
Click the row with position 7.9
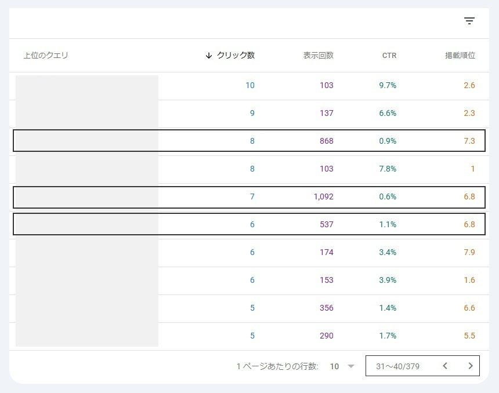click(x=249, y=253)
